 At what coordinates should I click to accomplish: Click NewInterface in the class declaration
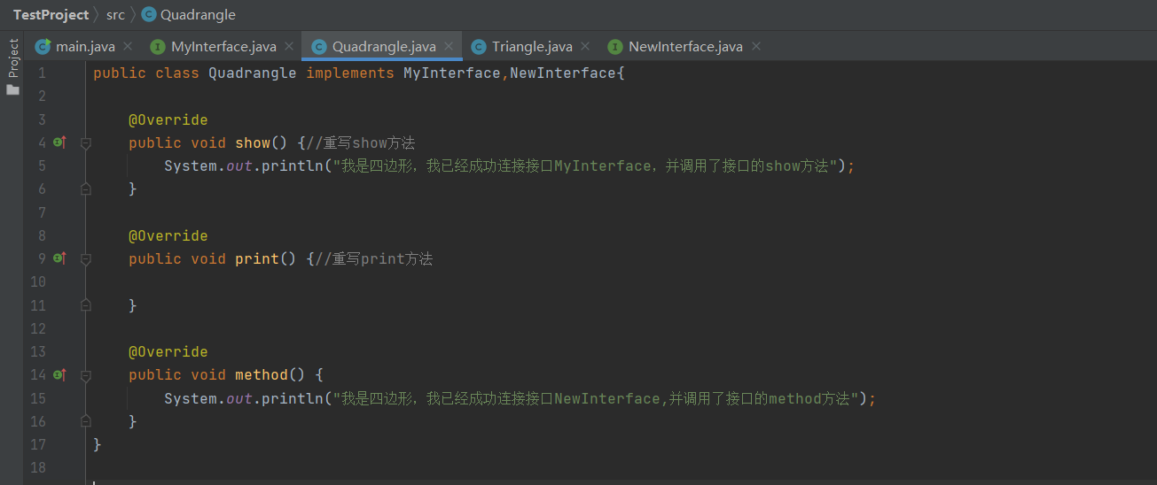563,73
